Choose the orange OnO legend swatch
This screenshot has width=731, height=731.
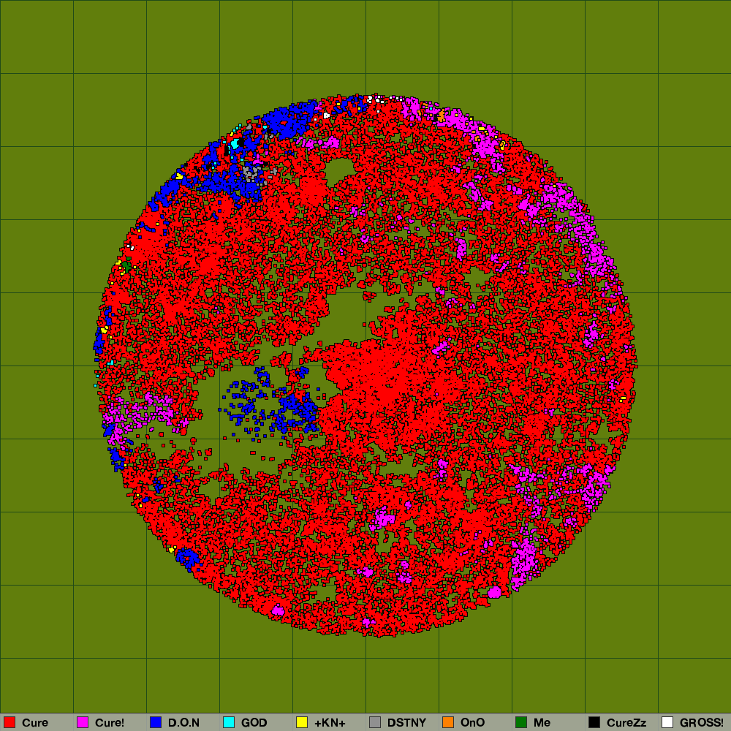point(448,722)
